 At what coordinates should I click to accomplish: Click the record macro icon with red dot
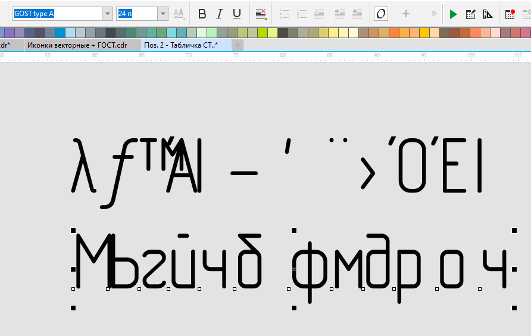point(510,14)
